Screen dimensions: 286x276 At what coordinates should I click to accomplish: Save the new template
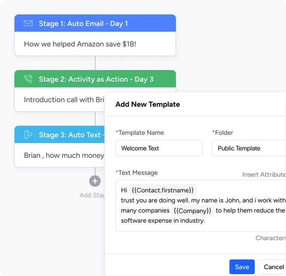click(242, 267)
